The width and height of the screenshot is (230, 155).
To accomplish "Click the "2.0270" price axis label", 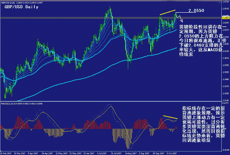I will click(x=226, y=30).
